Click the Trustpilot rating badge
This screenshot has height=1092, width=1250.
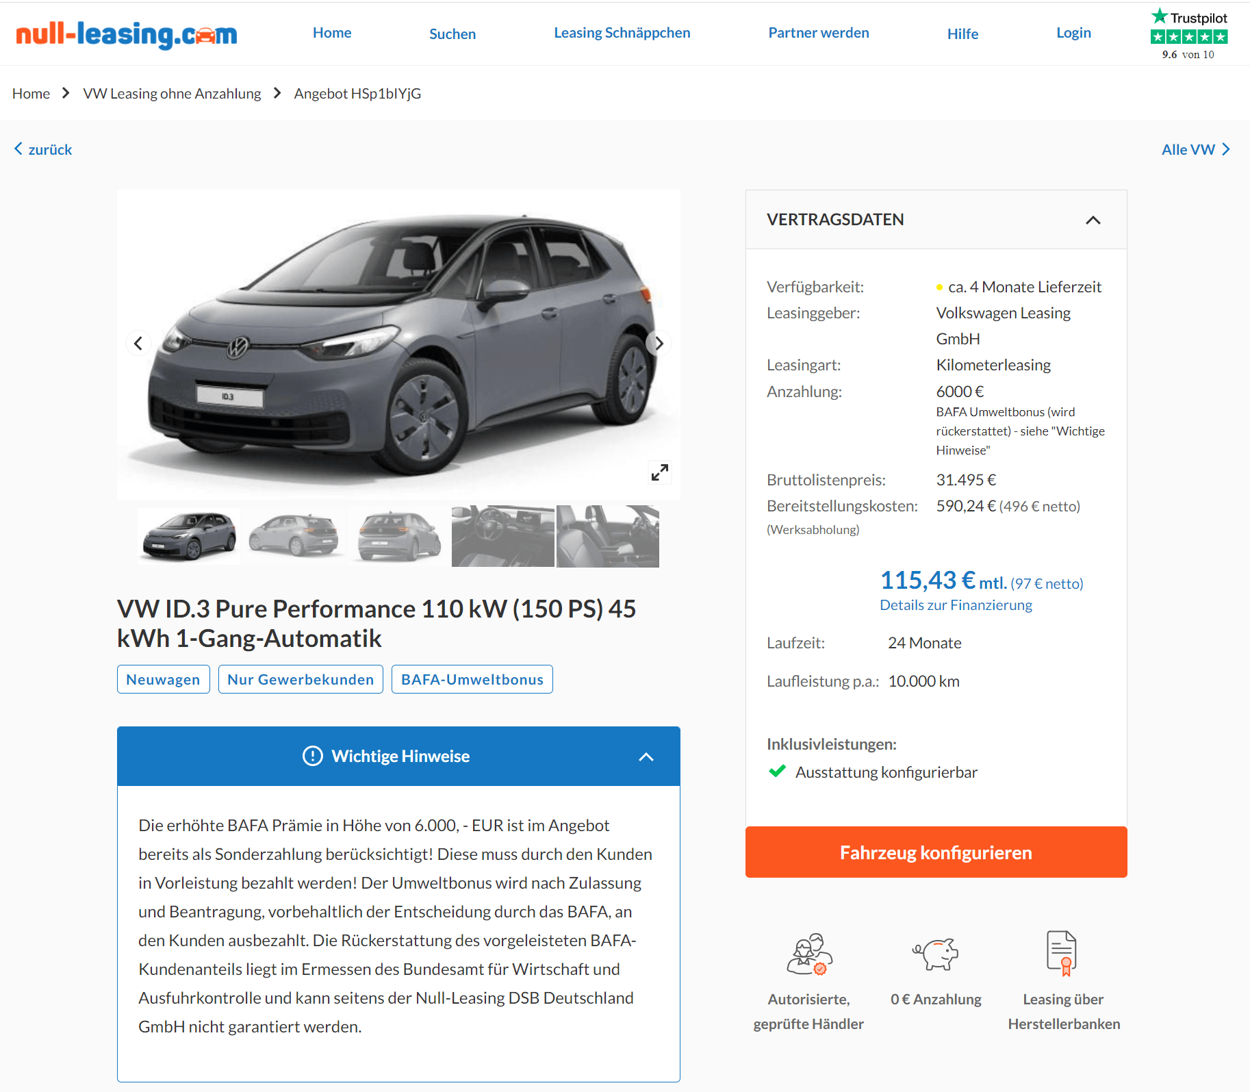point(1189,34)
